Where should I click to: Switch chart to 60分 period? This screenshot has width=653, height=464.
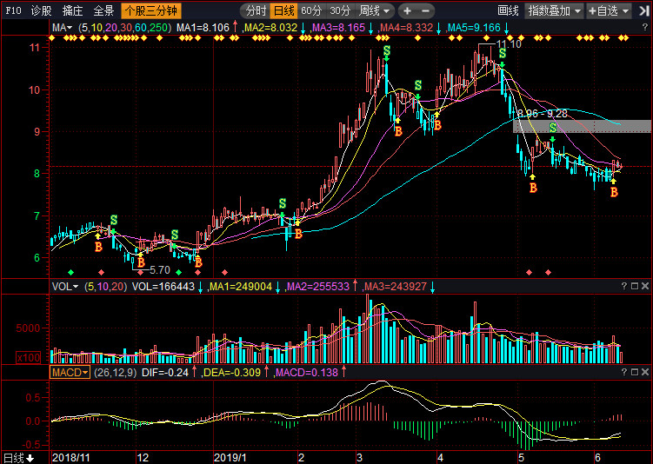310,11
